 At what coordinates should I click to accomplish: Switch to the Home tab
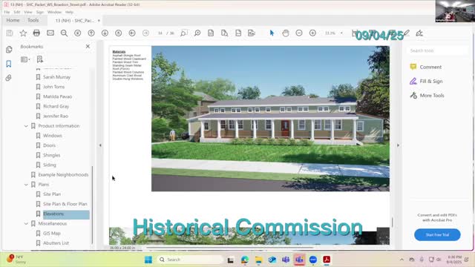tap(13, 20)
